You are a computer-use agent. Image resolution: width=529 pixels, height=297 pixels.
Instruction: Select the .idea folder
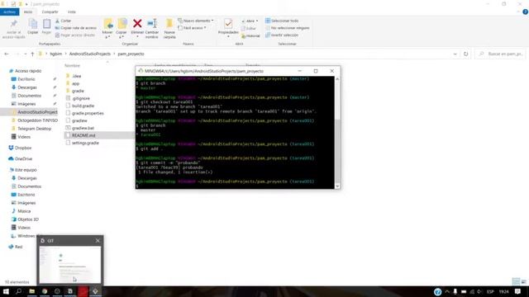[x=77, y=76]
